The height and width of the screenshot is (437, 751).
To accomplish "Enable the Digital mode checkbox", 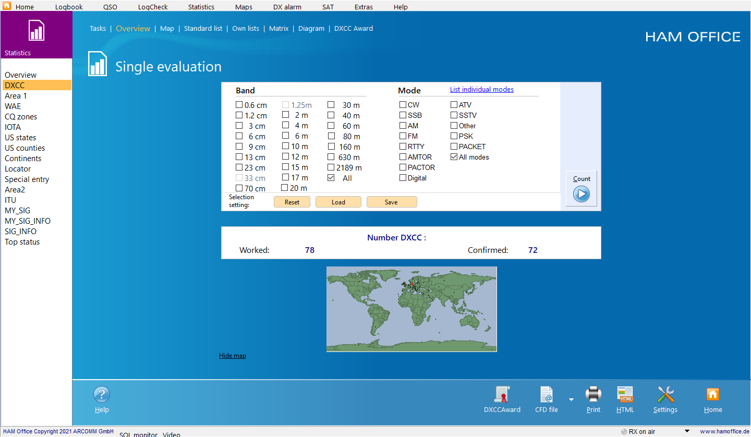I will (x=403, y=178).
